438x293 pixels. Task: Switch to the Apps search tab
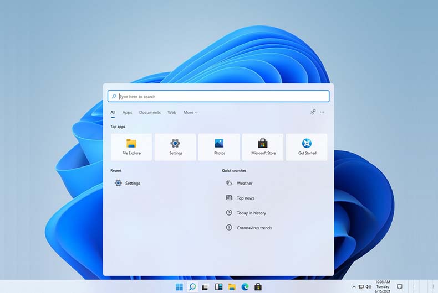coord(127,113)
